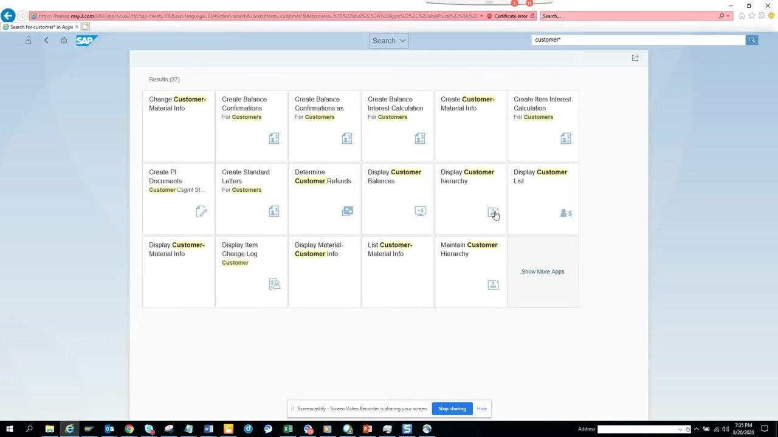This screenshot has width=778, height=437.
Task: Open Excel from the taskbar
Action: [x=287, y=429]
